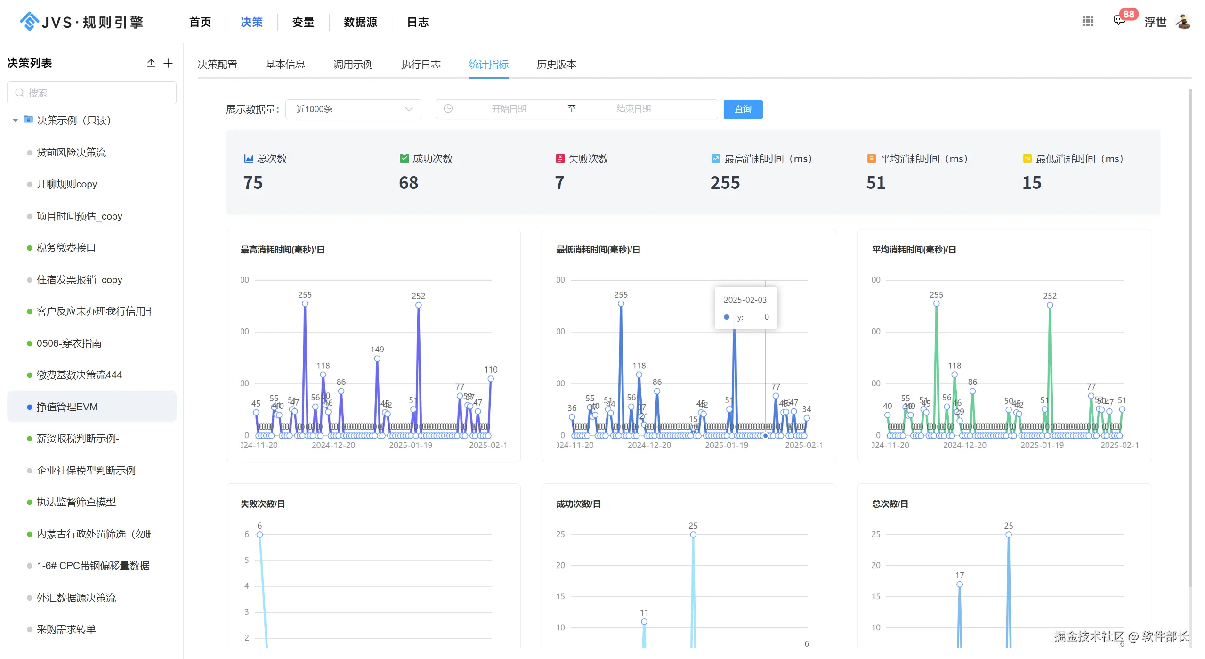Click the 开始日期 input field
The height and width of the screenshot is (659, 1205).
[x=509, y=109]
